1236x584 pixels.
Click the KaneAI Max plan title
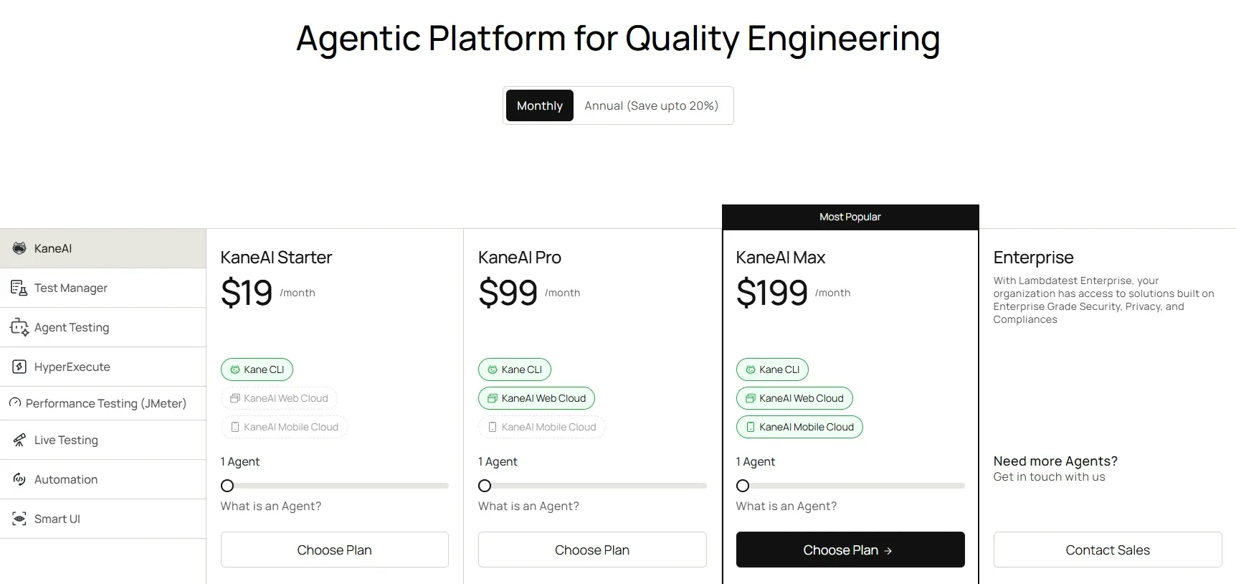pos(781,257)
